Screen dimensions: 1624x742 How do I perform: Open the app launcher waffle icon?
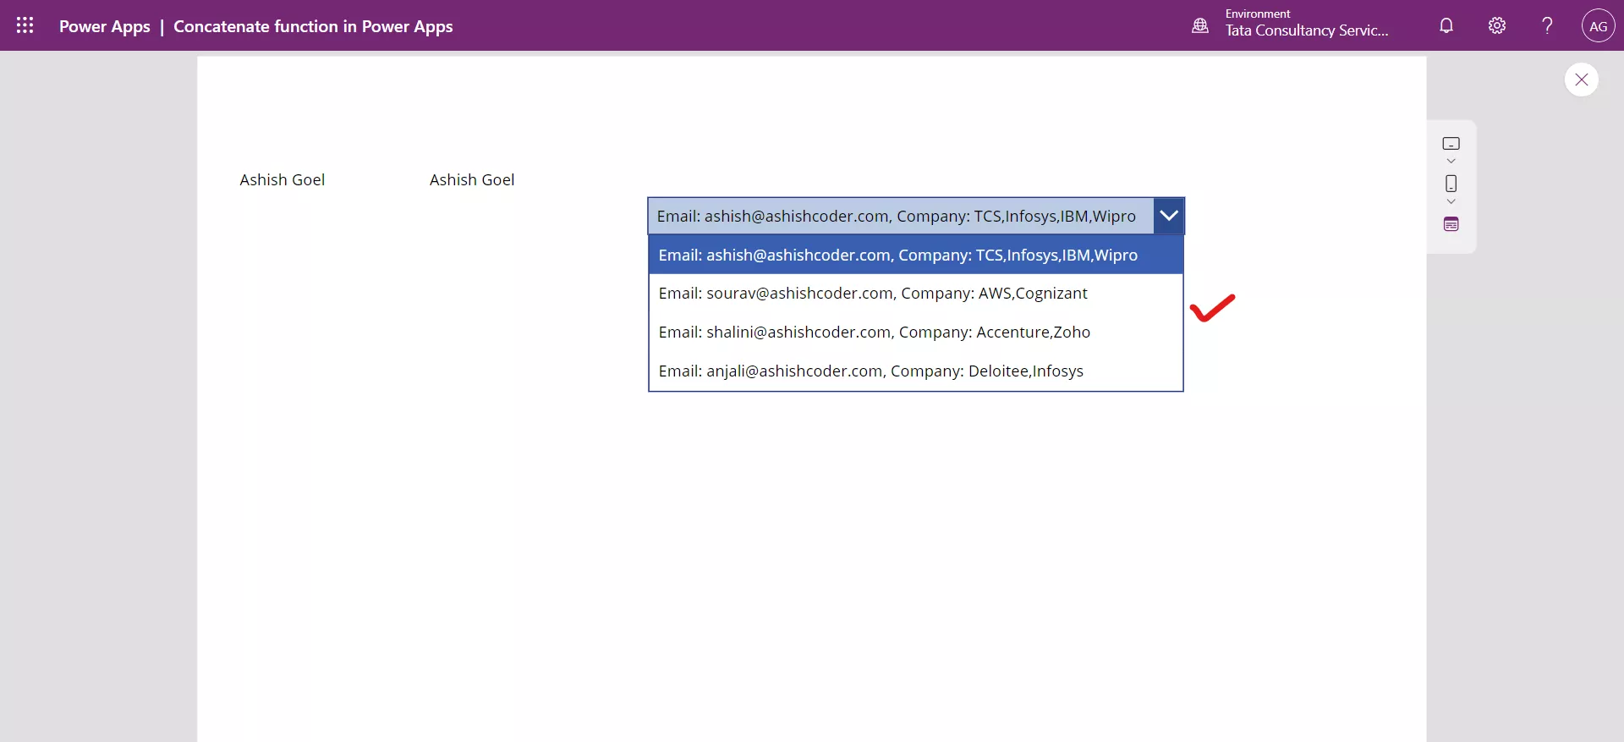pyautogui.click(x=25, y=25)
